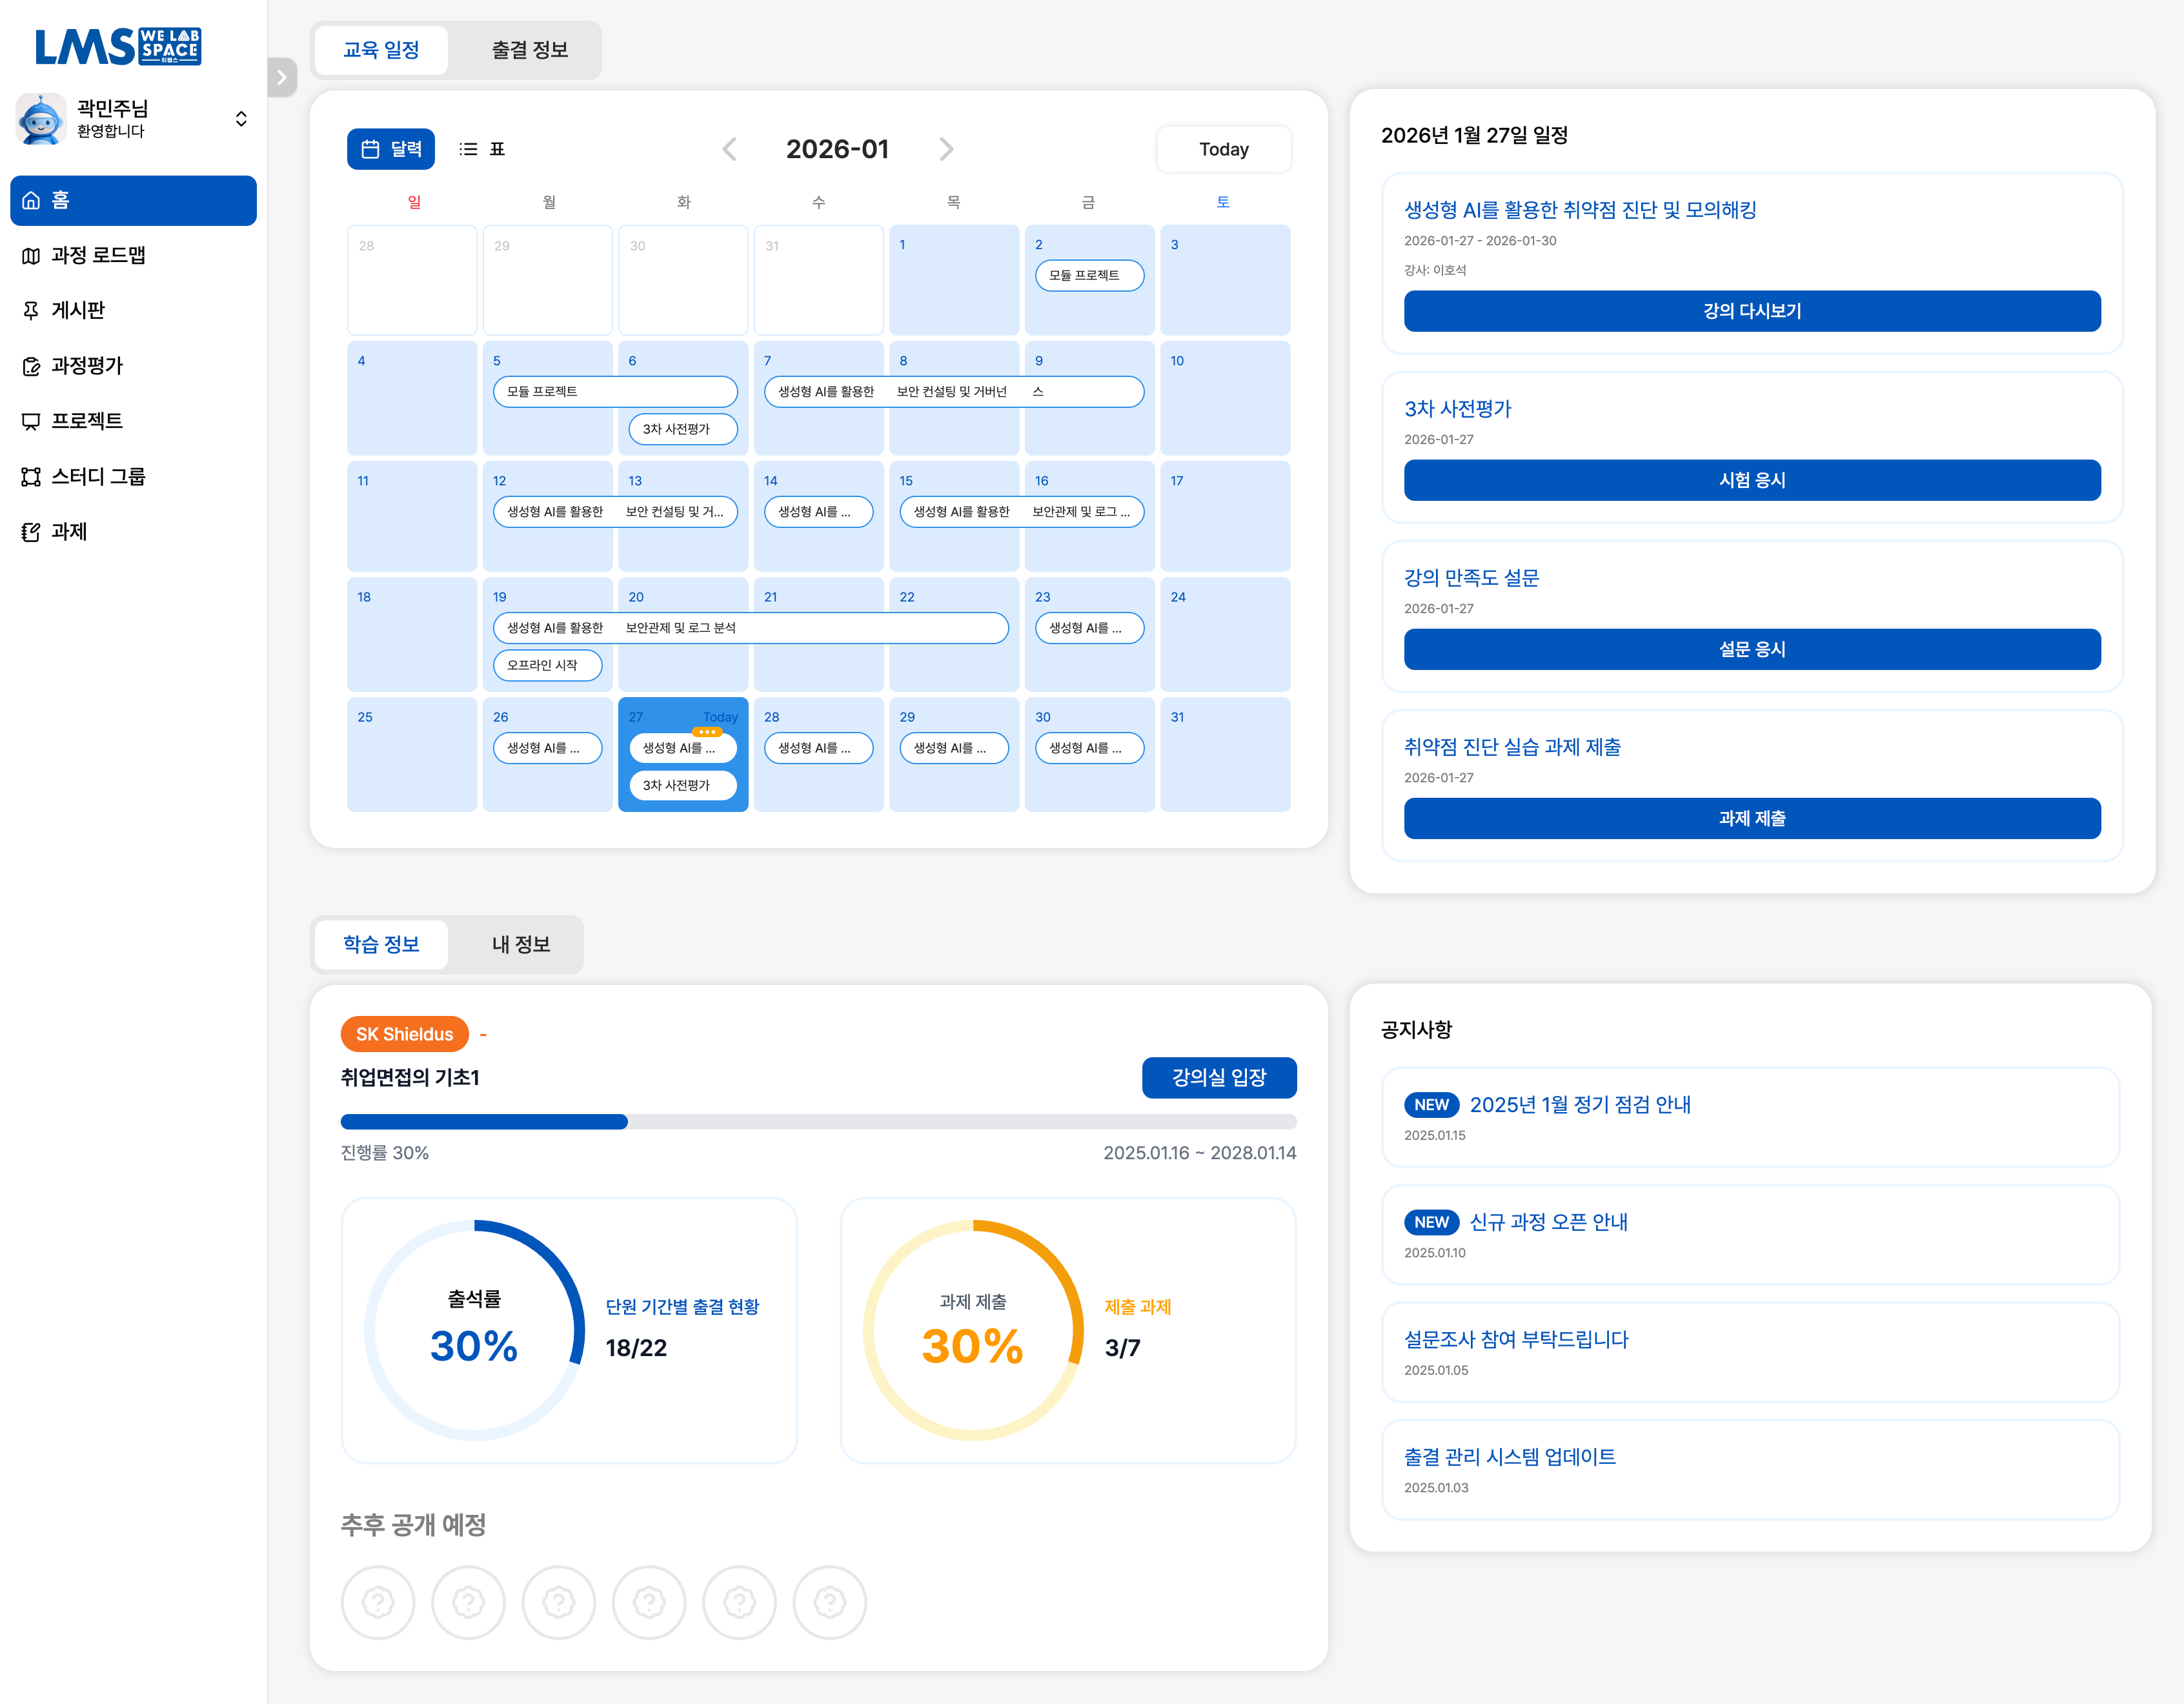
Task: Select January 31 calendar cell
Action: pos(1224,754)
